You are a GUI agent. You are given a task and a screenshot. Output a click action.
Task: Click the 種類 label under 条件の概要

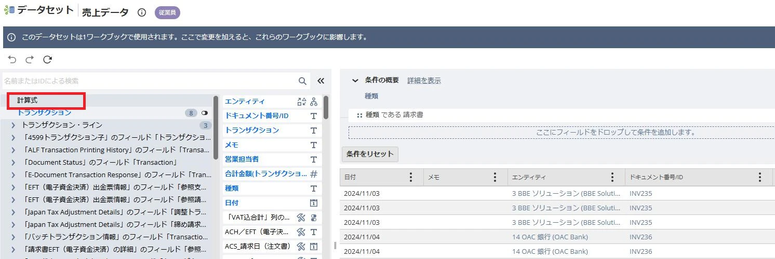371,96
